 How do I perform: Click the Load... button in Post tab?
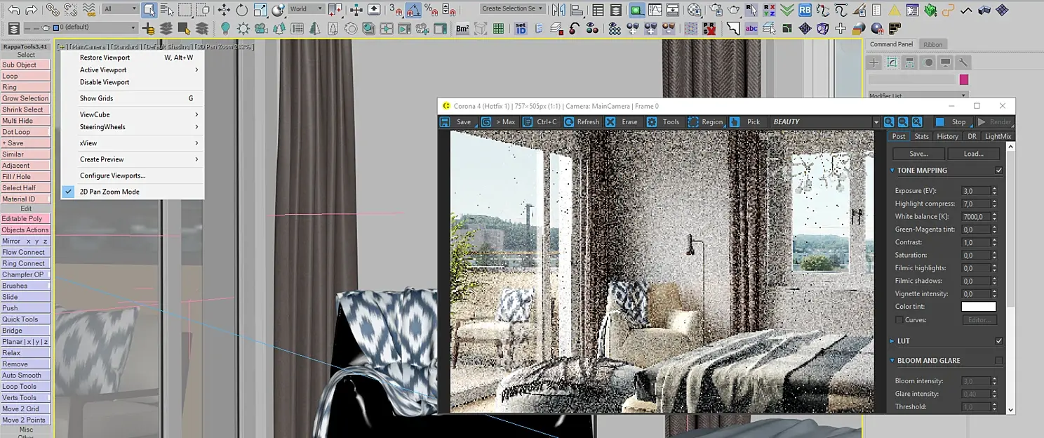tap(973, 154)
